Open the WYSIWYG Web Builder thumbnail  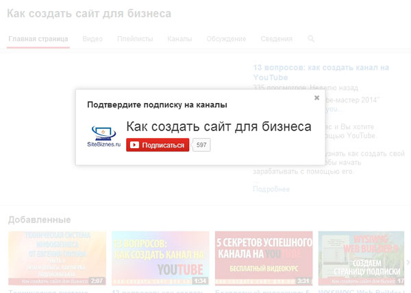361,258
